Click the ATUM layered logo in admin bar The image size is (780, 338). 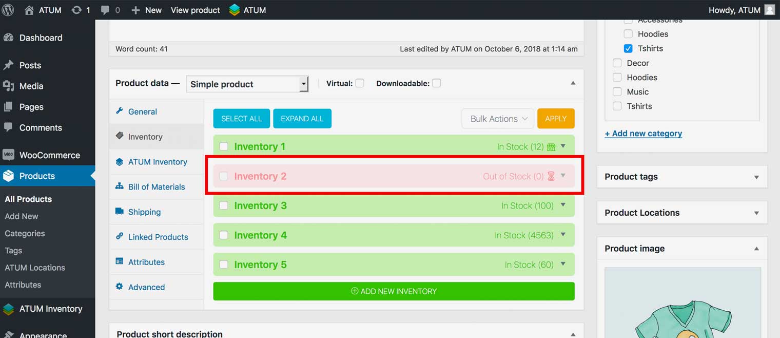tap(235, 10)
